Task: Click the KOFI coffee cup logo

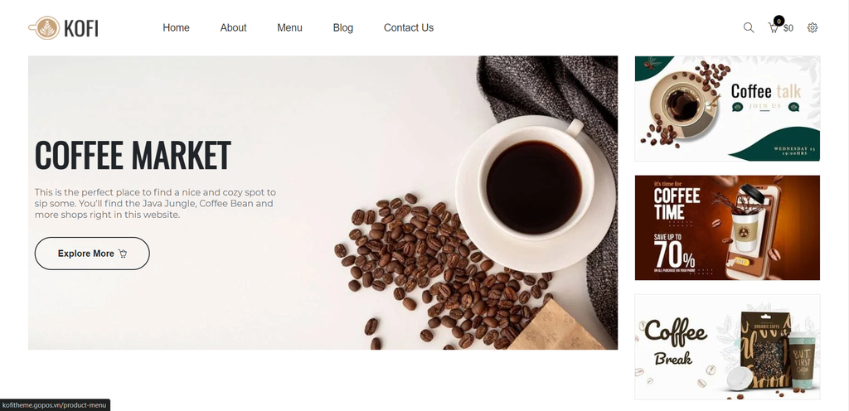Action: click(x=63, y=27)
